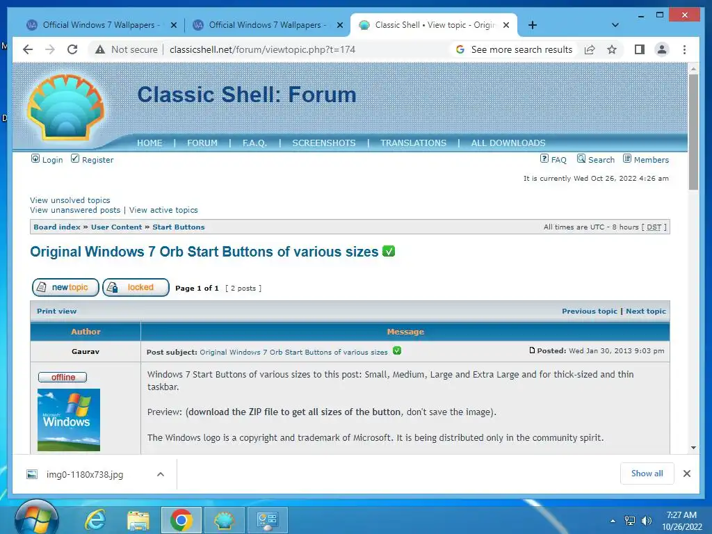Image resolution: width=712 pixels, height=534 pixels.
Task: Click the topic title heading link
Action: pos(204,252)
